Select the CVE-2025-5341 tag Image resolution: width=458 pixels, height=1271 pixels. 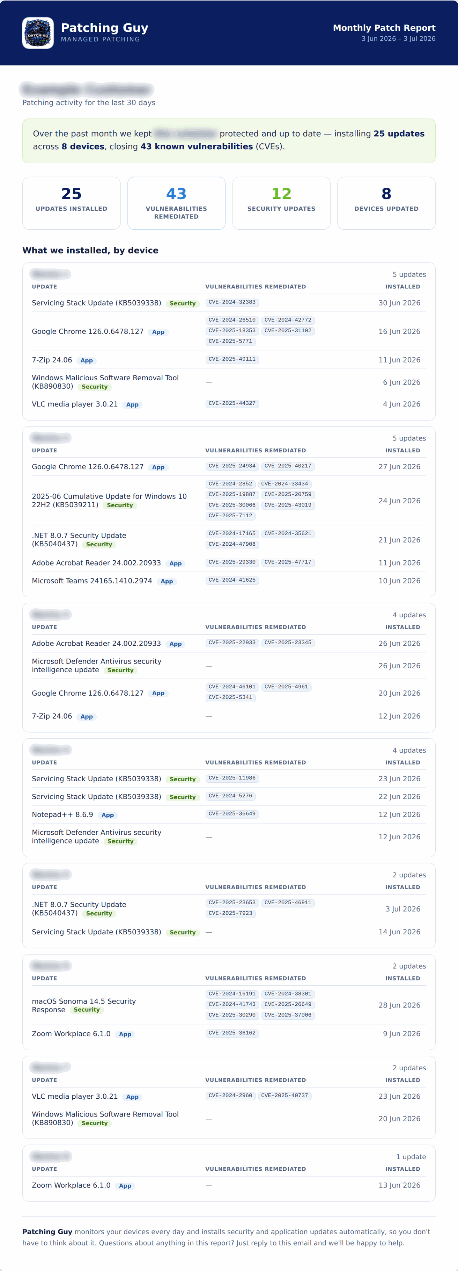[230, 698]
